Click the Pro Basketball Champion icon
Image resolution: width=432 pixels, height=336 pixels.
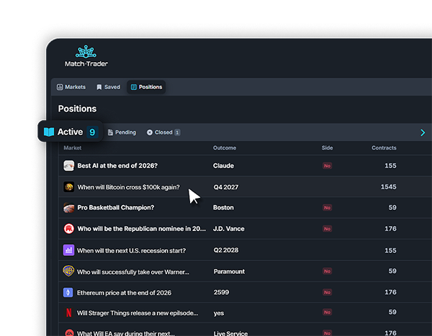(x=69, y=208)
